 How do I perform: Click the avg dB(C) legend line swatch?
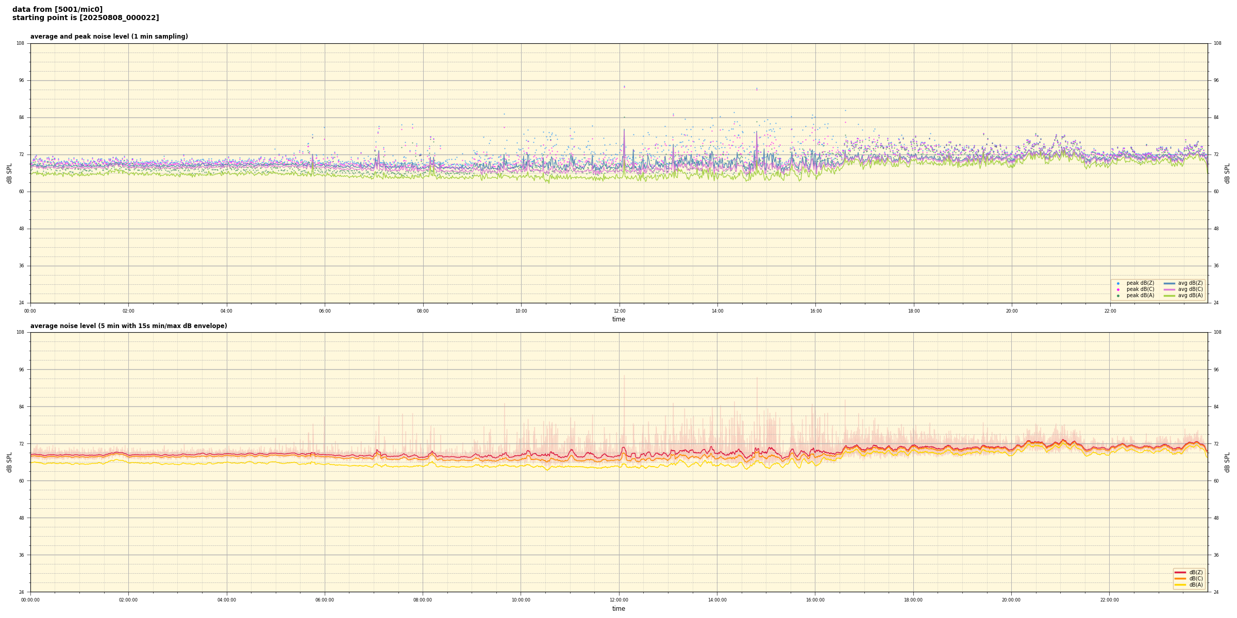point(1169,289)
